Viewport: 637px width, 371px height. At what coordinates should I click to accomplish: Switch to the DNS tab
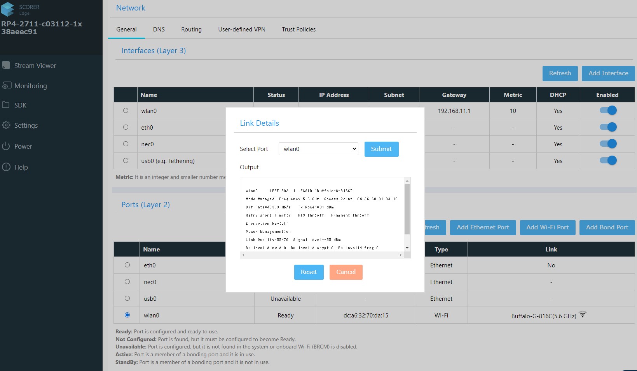click(159, 29)
